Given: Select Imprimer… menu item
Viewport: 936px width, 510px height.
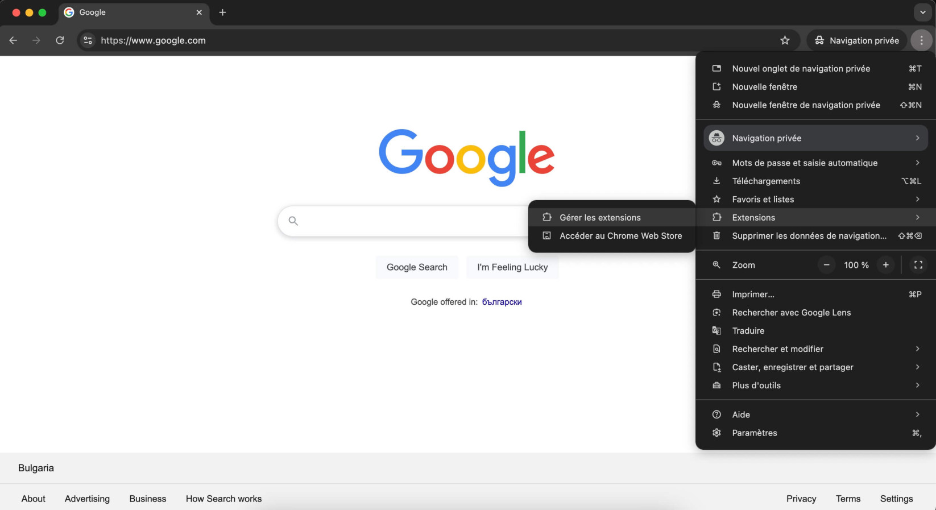Looking at the screenshot, I should point(815,295).
